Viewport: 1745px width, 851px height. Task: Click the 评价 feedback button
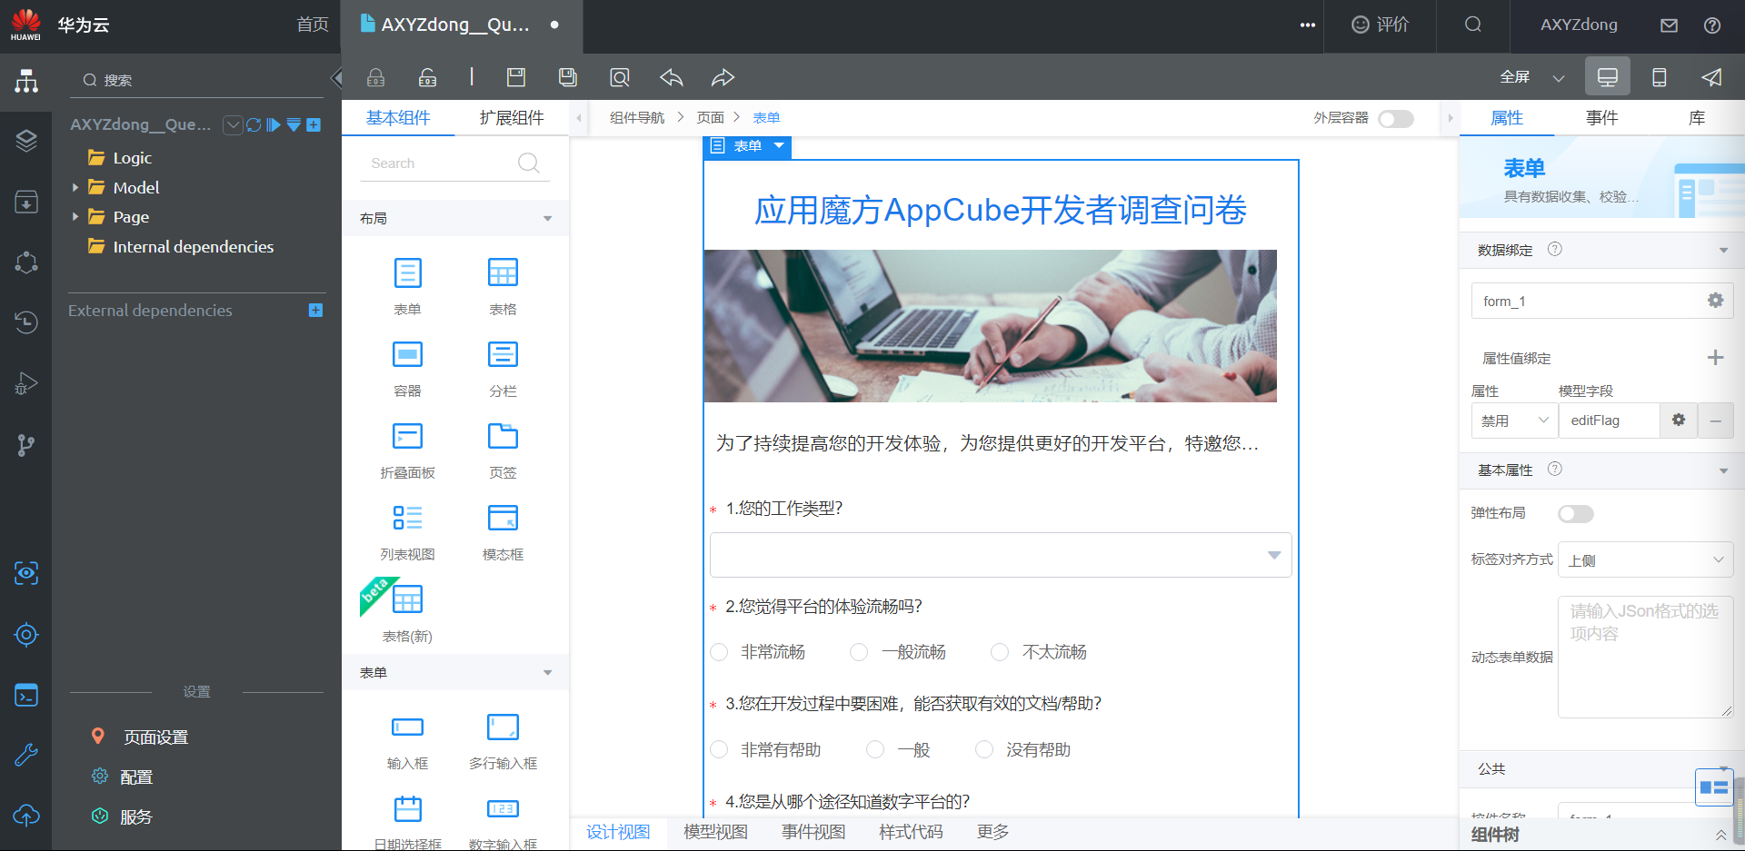coord(1380,25)
